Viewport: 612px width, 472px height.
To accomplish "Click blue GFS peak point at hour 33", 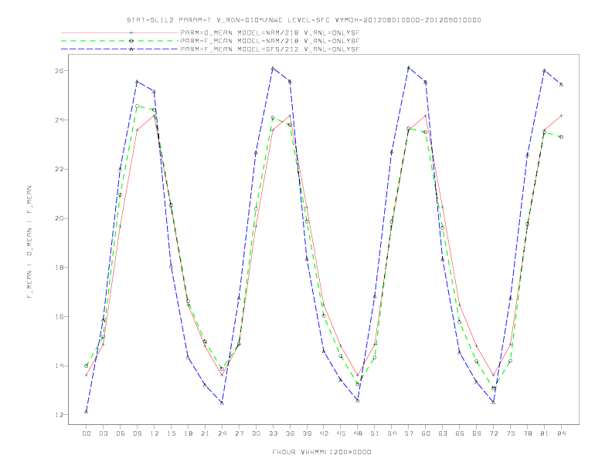I will click(273, 68).
